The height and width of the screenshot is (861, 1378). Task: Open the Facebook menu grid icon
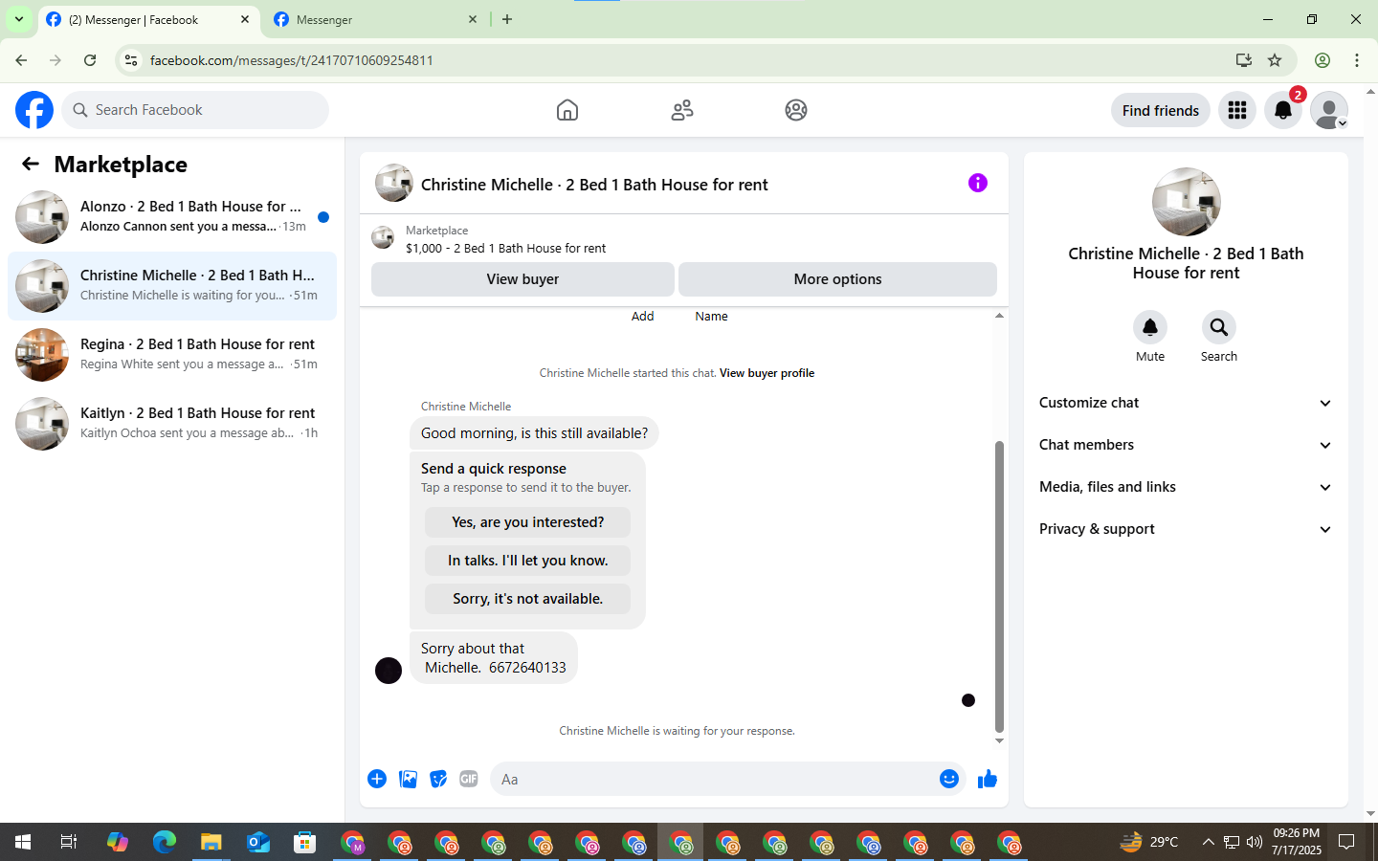[1237, 110]
